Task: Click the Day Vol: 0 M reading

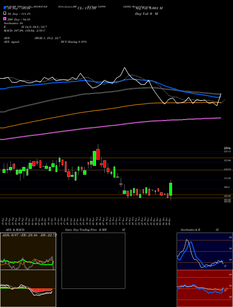Action: tap(146, 13)
